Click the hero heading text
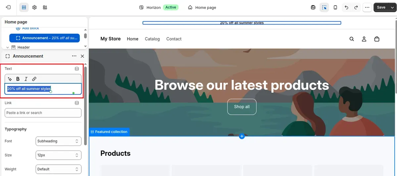Image resolution: width=397 pixels, height=176 pixels. 242,85
